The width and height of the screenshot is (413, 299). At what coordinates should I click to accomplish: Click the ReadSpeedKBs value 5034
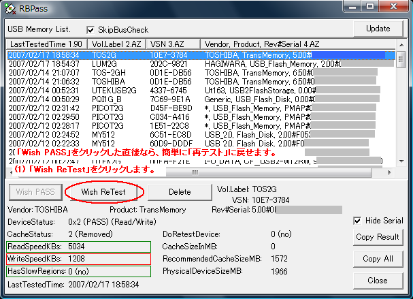76,247
